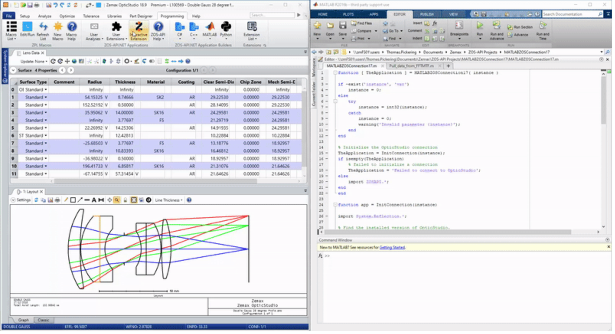Open the Macro List in OpticStudio
This screenshot has height=334, width=615.
coord(11,31)
